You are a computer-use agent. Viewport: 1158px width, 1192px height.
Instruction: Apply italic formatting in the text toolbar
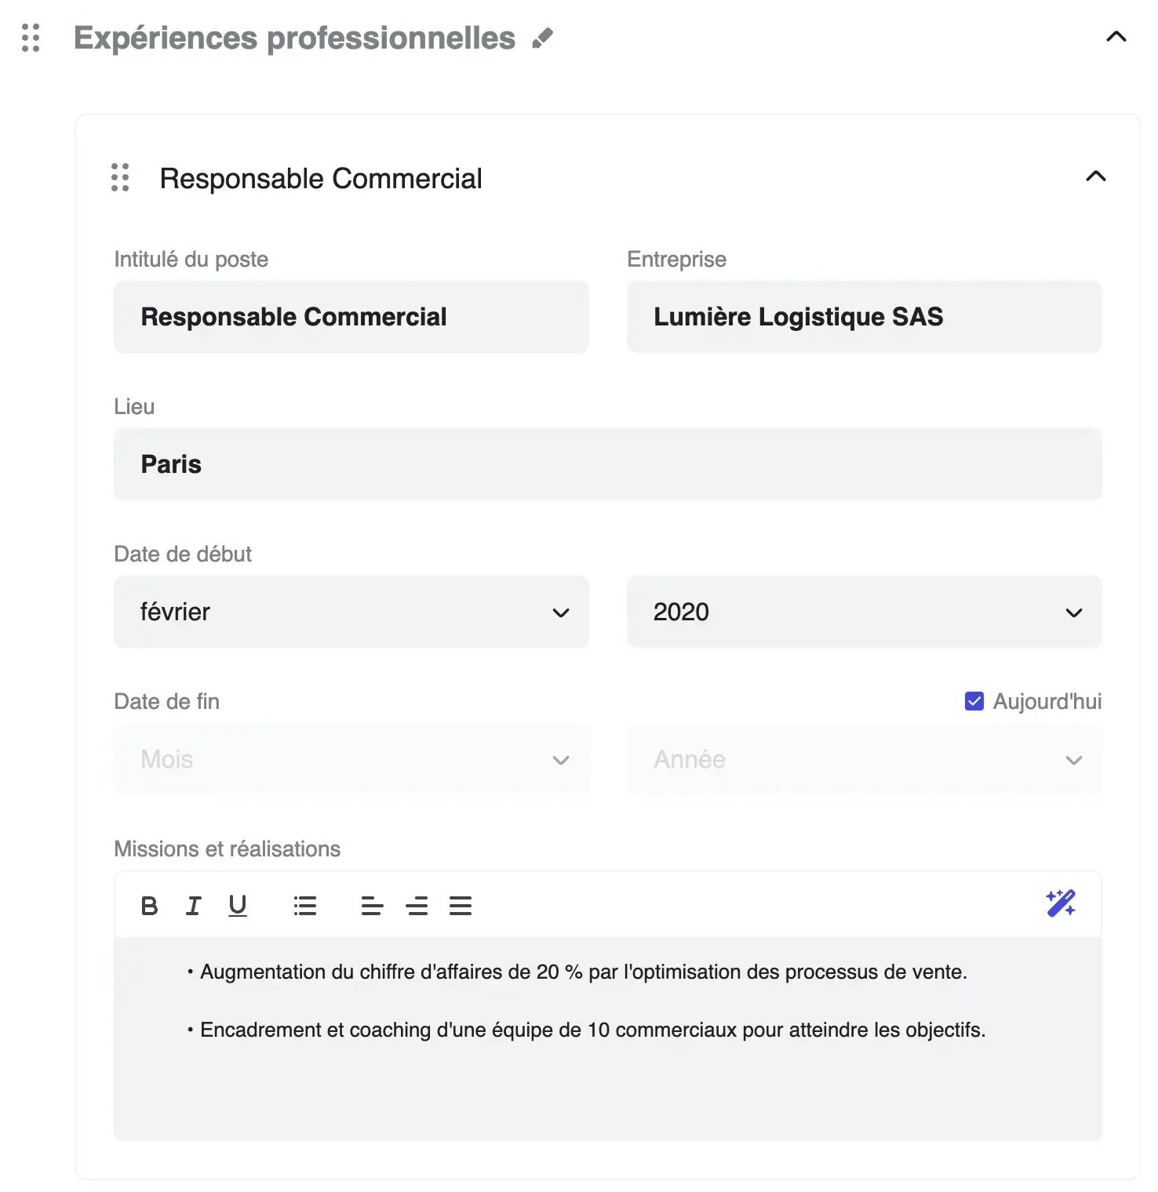(x=193, y=906)
